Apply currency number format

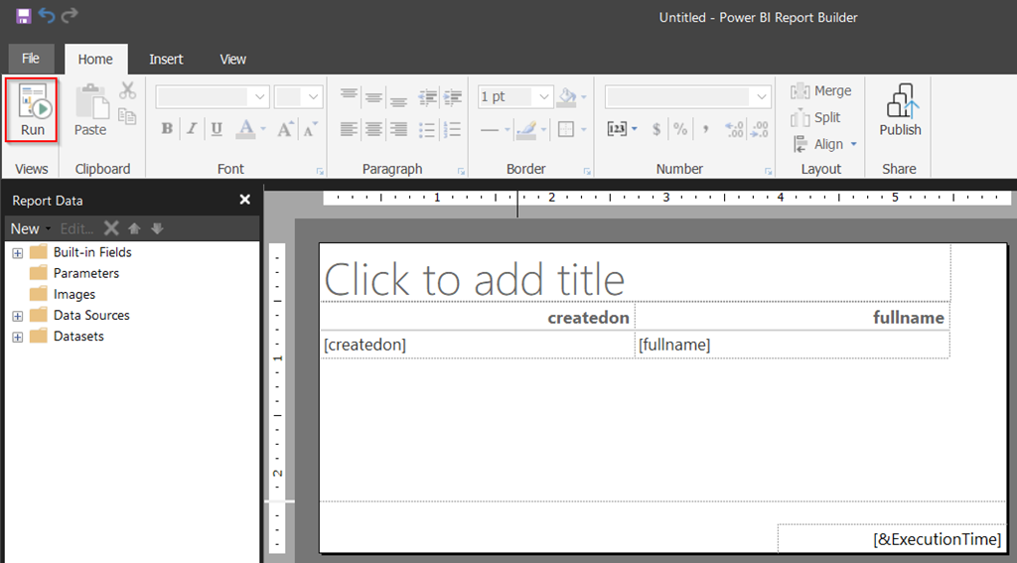click(656, 129)
